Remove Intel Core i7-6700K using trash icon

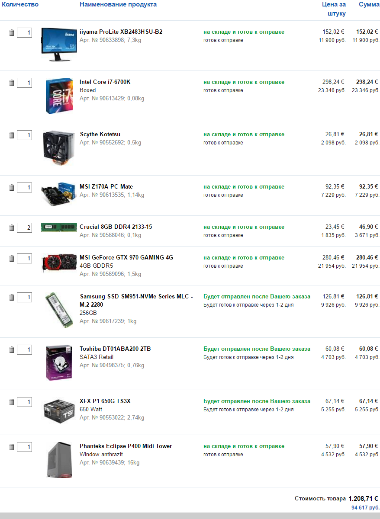12,83
